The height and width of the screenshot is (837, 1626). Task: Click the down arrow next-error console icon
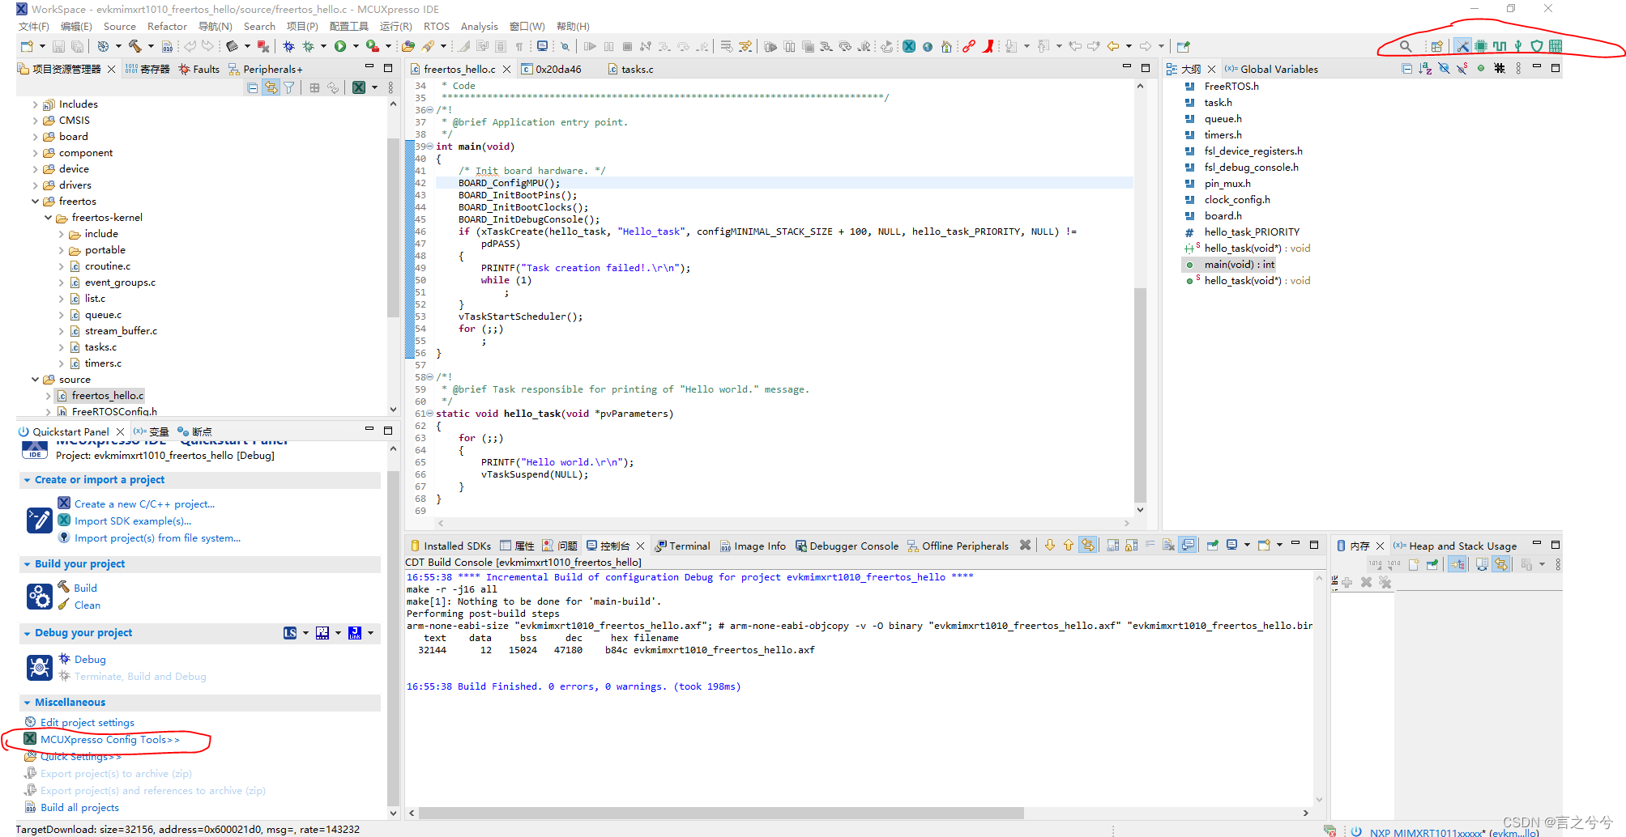(1050, 546)
